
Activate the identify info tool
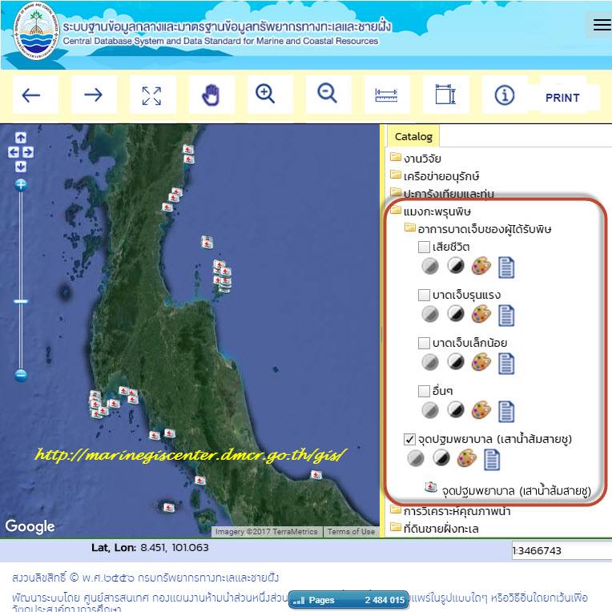505,95
